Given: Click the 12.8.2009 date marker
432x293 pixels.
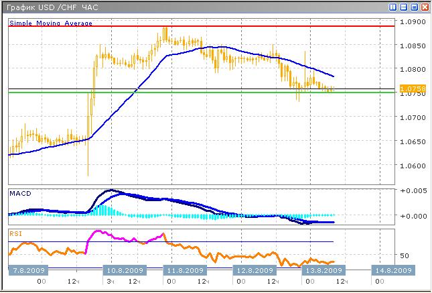Looking at the screenshot, I should 254,270.
